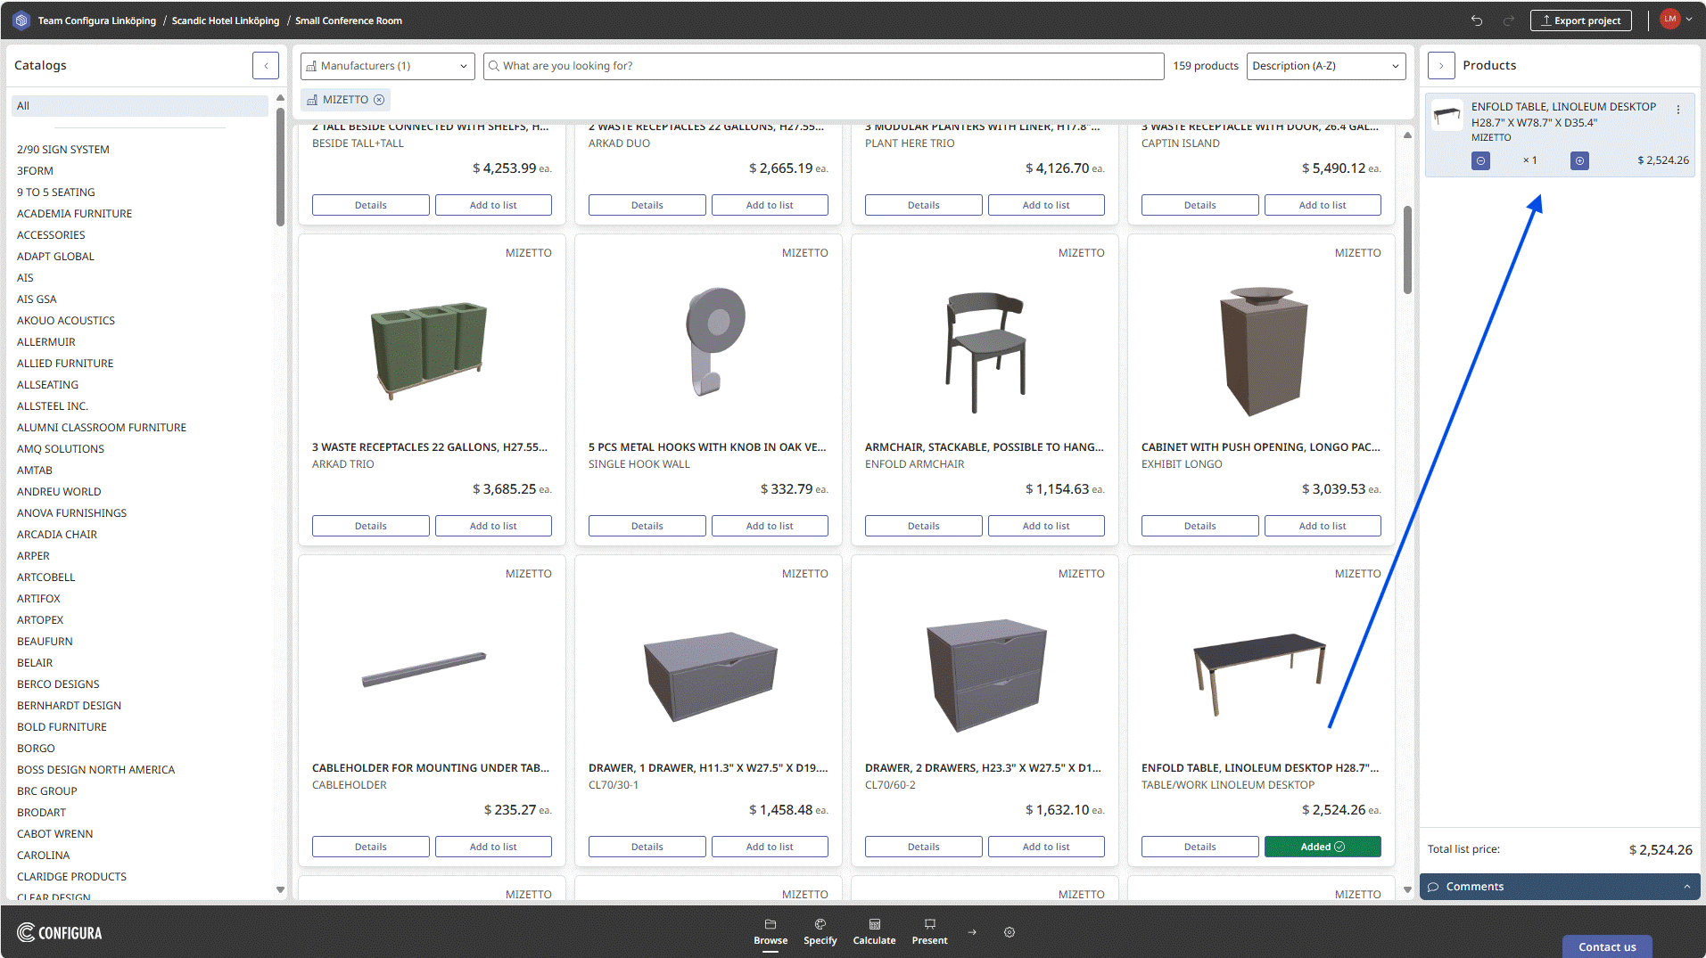This screenshot has height=958, width=1706.
Task: Open Team Configura Linköping breadcrumb
Action: coord(96,20)
